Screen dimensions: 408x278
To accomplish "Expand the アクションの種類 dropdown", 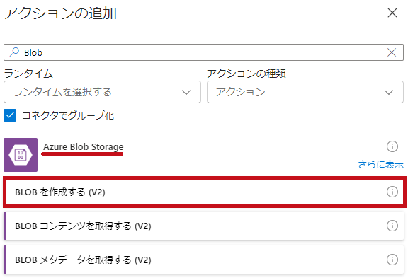I will coord(305,92).
